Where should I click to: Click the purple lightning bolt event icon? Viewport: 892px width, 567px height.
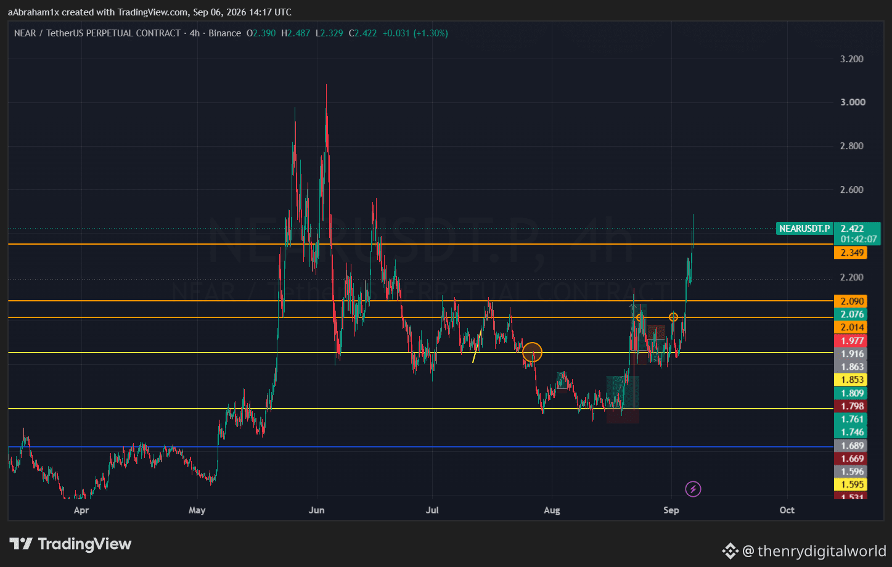[x=693, y=489]
